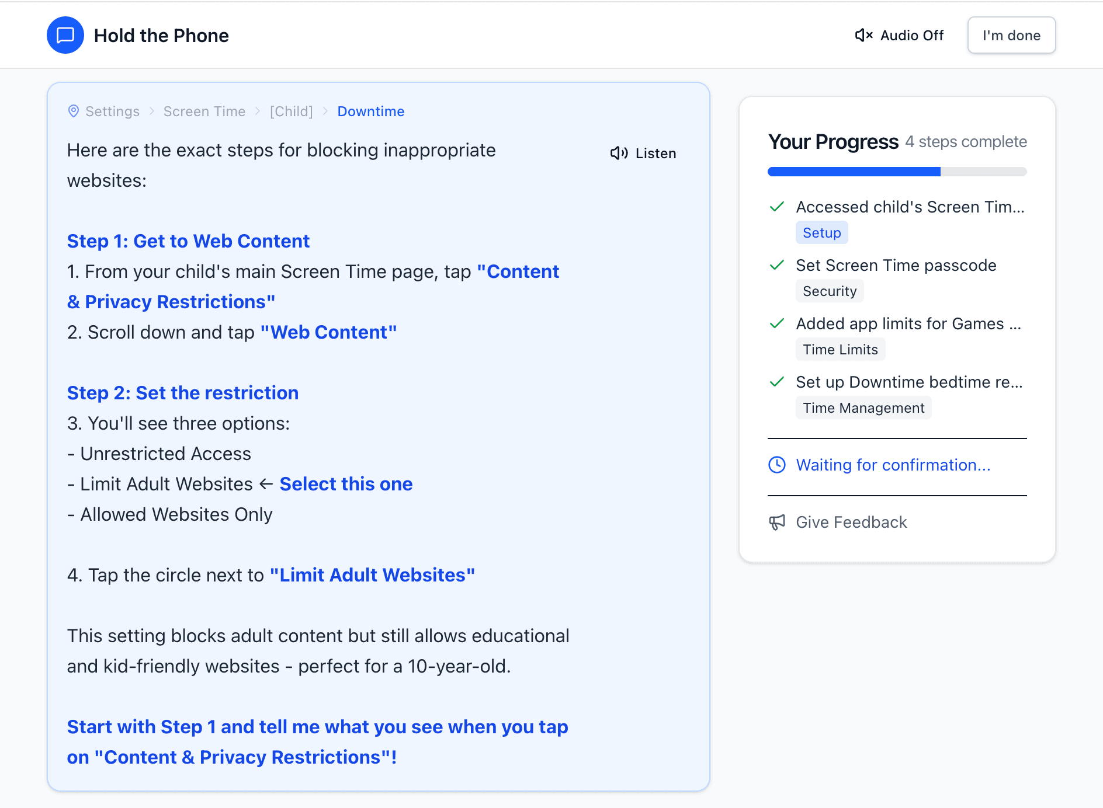The width and height of the screenshot is (1103, 808).
Task: Open the Waiting for confirmation link
Action: click(x=893, y=465)
